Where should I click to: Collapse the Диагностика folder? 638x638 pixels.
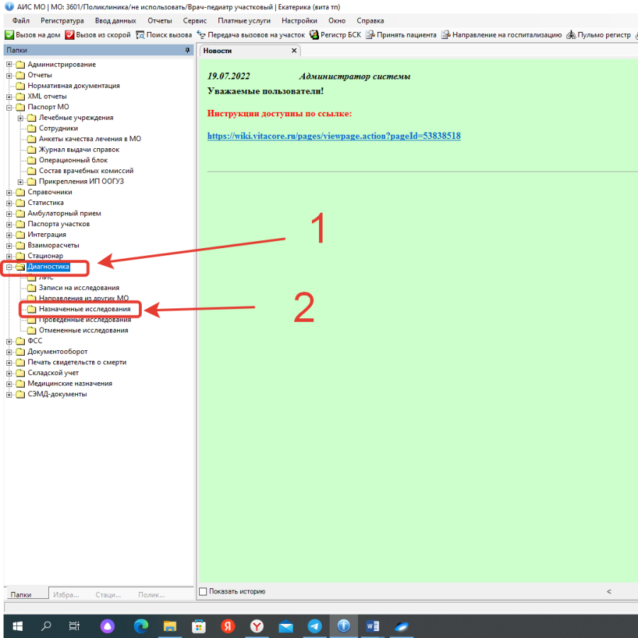[9, 267]
